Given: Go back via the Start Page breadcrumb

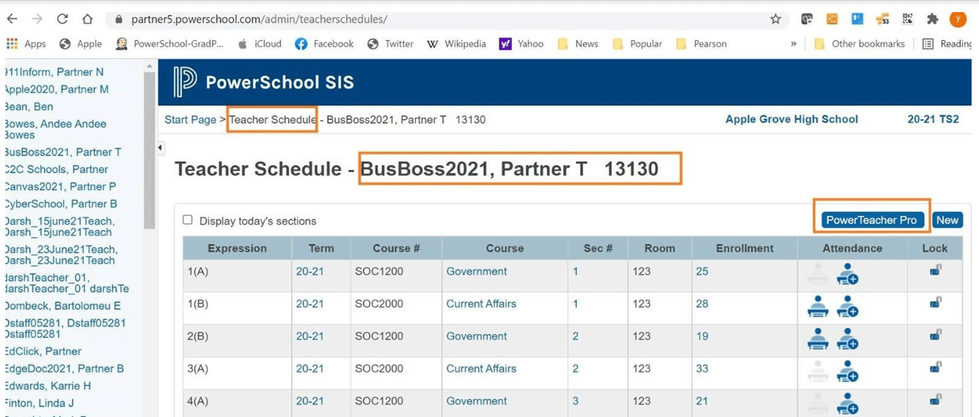Looking at the screenshot, I should point(190,119).
